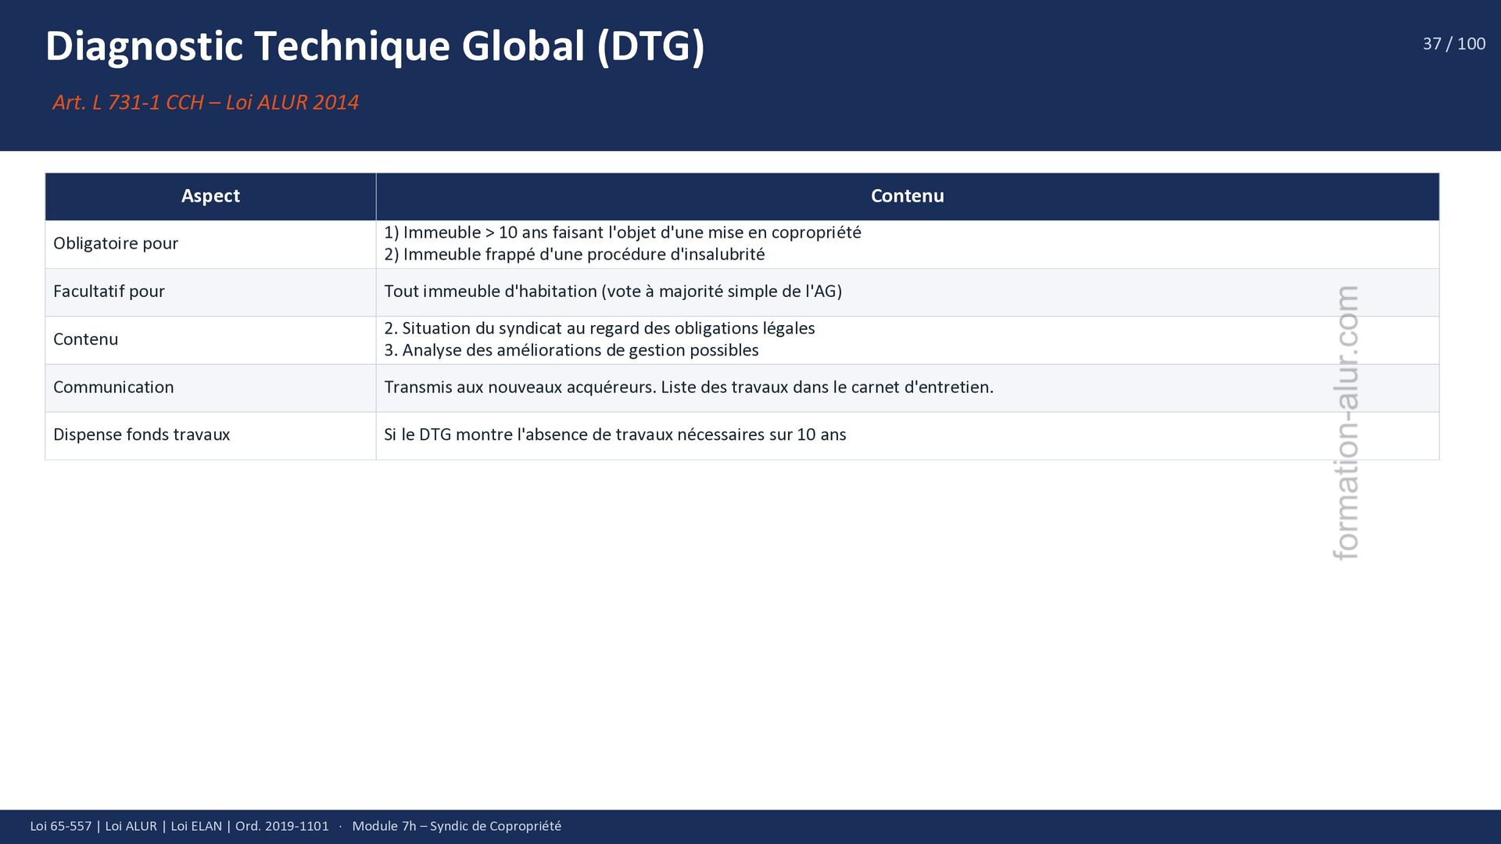This screenshot has width=1501, height=844.
Task: Click text about immeuble over 10 ans
Action: point(622,232)
